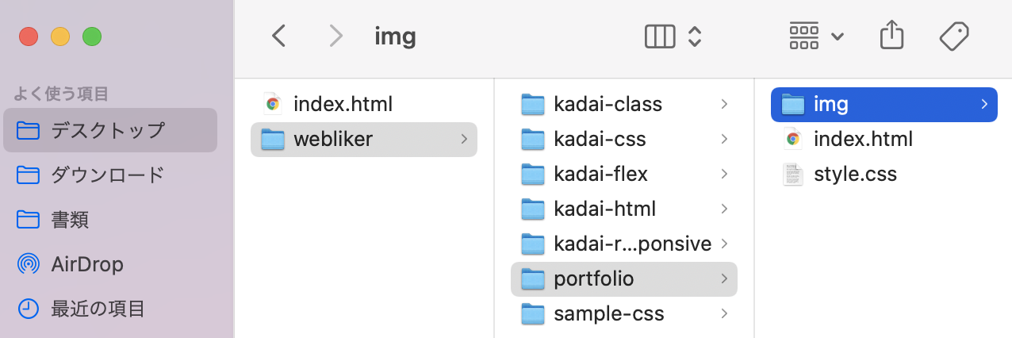1012x338 pixels.
Task: Select the webliker folder
Action: point(364,139)
